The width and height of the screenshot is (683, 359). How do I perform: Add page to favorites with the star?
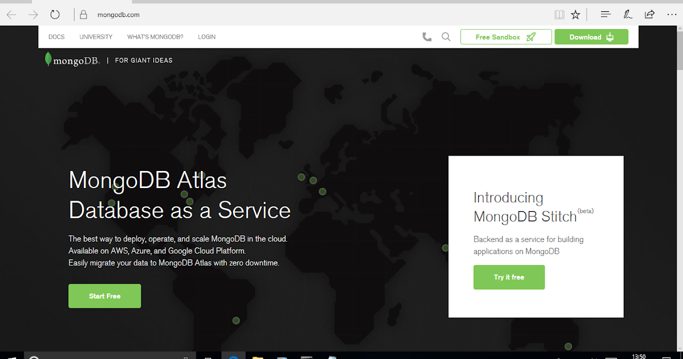tap(575, 14)
